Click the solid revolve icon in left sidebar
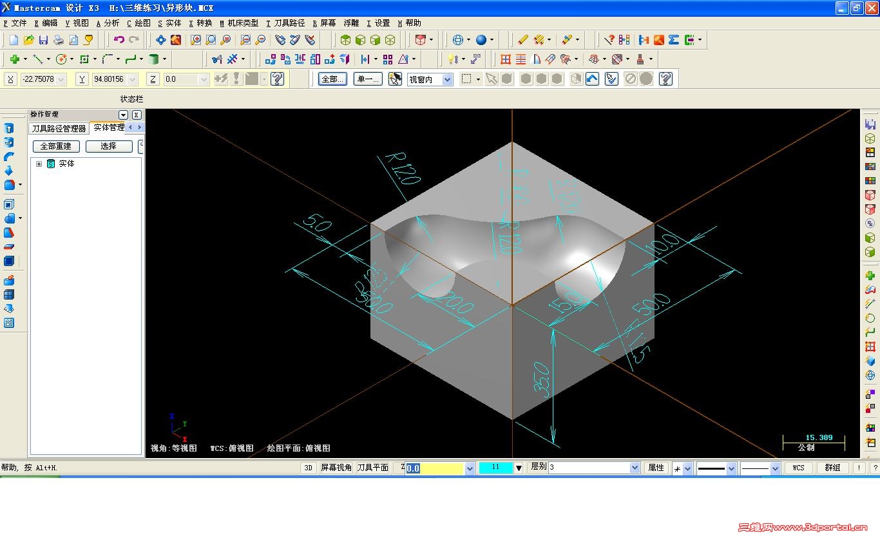This screenshot has width=880, height=536. pyautogui.click(x=9, y=142)
